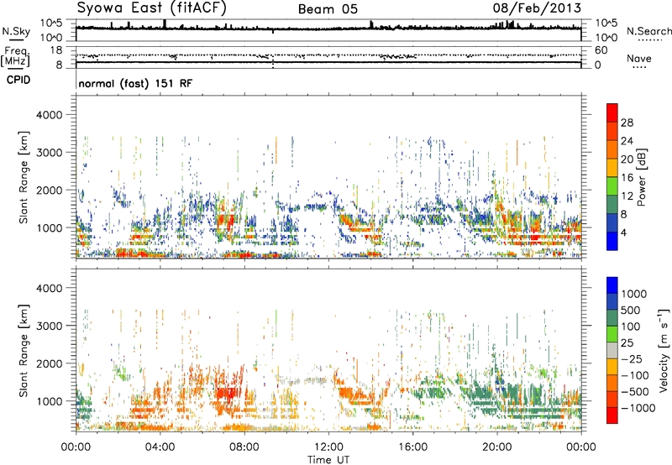Image resolution: width=672 pixels, height=465 pixels.
Task: Pick the grey segment of Velocity colorbar
Action: 612,351
